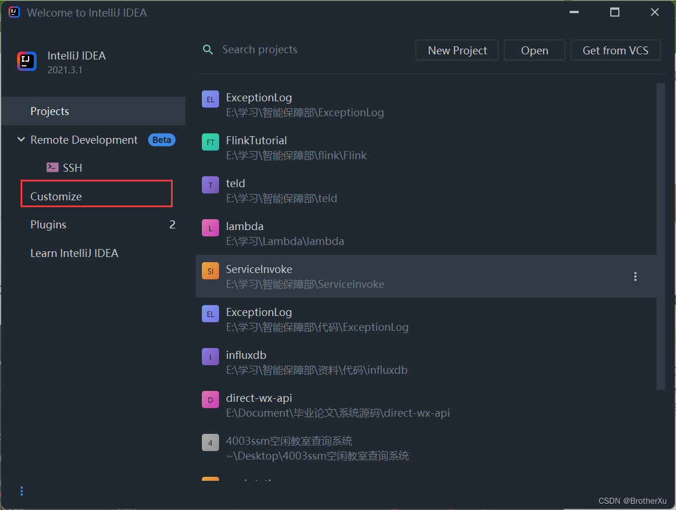Click the teld project icon
The width and height of the screenshot is (676, 510).
click(x=210, y=184)
